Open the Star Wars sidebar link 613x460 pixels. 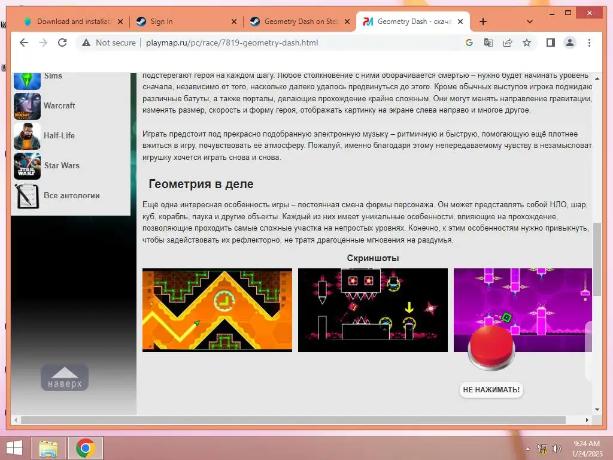(x=62, y=165)
